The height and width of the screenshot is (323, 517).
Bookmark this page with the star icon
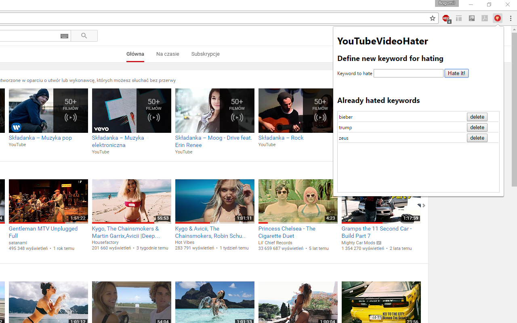[433, 18]
